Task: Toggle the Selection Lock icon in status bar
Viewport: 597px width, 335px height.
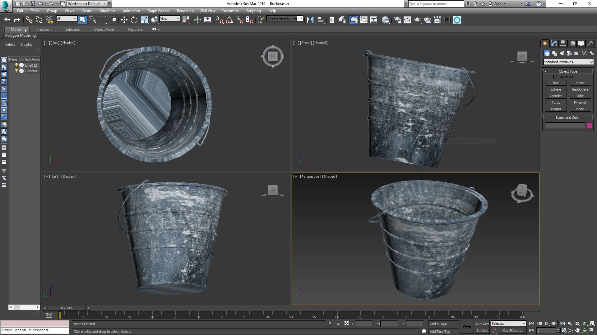Action: [338, 324]
